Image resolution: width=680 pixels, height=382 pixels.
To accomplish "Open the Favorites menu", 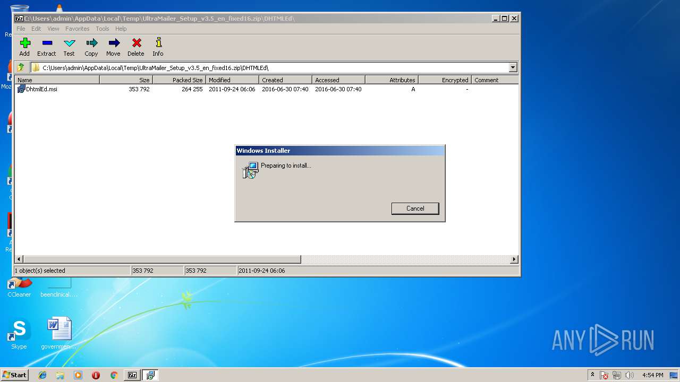I will pyautogui.click(x=78, y=29).
